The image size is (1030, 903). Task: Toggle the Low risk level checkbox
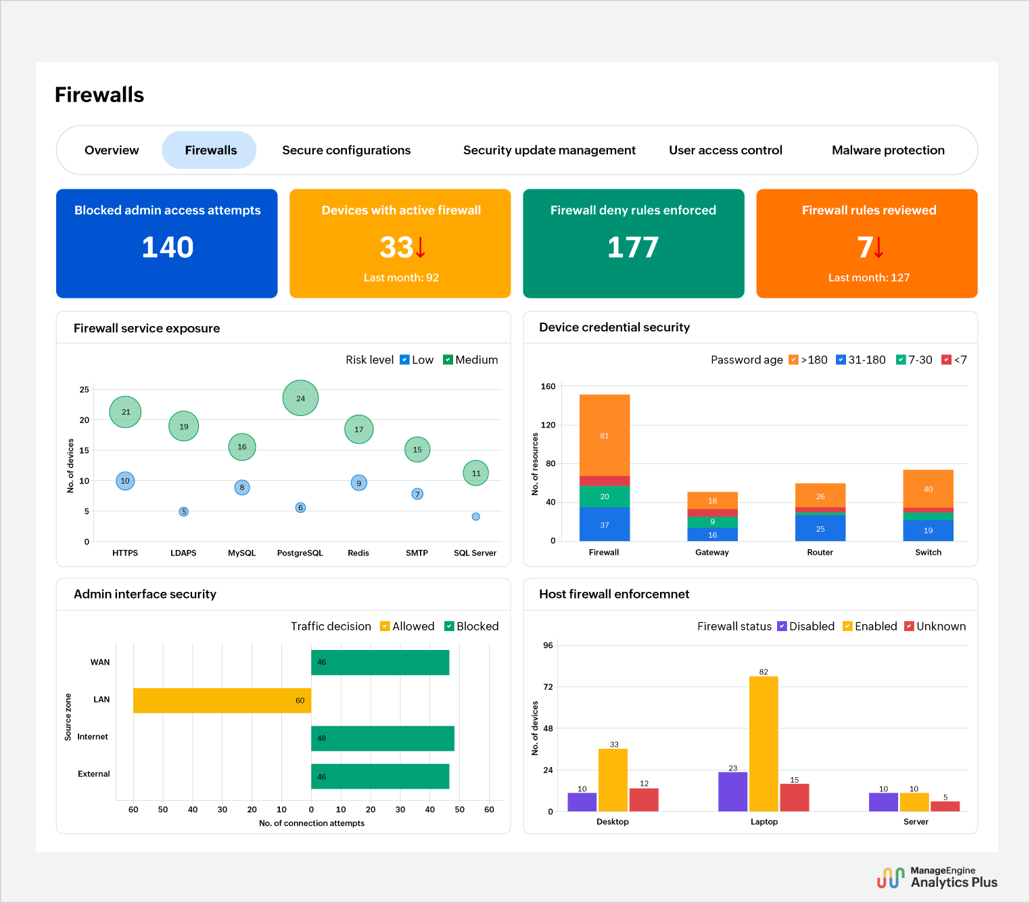pos(404,360)
